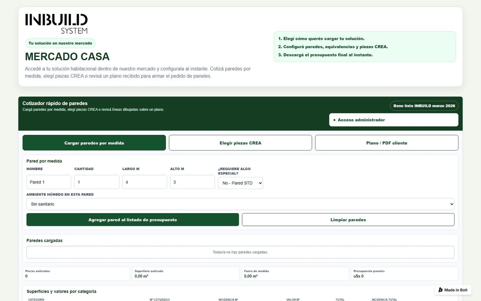Click the Bolt icon in Made in Bolt badge

[441, 290]
